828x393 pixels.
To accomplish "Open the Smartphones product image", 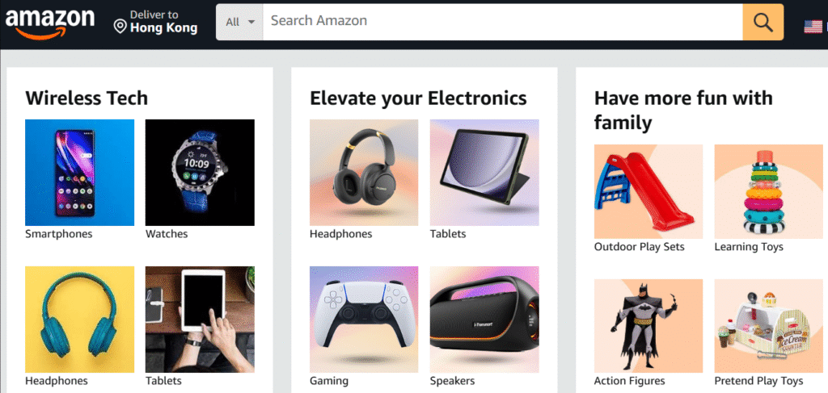I will click(80, 173).
